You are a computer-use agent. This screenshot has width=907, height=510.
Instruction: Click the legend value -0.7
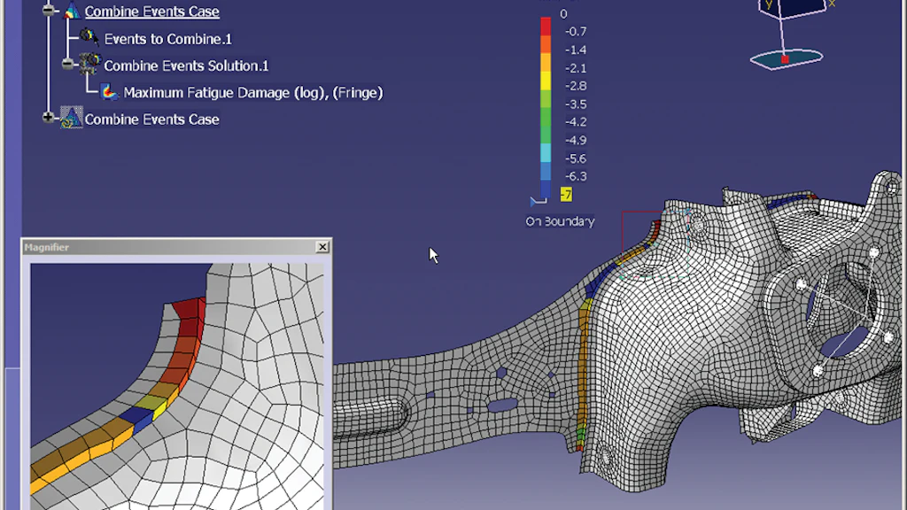576,31
